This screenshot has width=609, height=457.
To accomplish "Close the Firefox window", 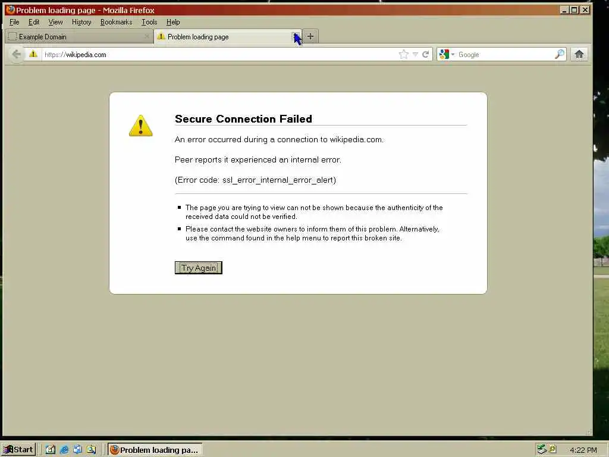I will click(x=585, y=10).
